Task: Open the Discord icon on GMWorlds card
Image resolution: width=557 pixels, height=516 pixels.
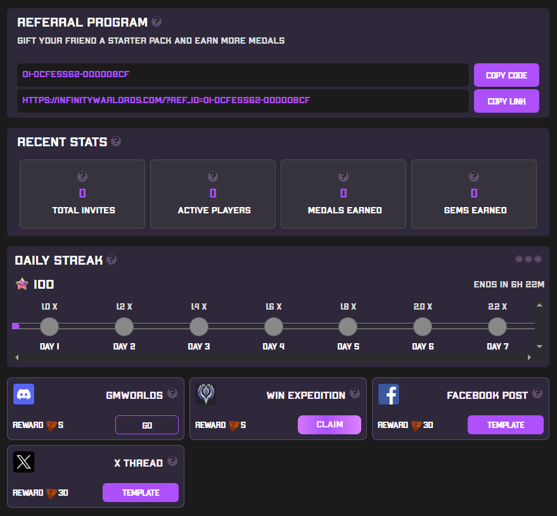Action: (x=24, y=394)
